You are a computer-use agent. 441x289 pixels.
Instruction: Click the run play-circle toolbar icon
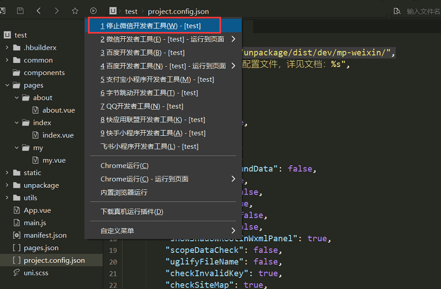click(x=93, y=11)
